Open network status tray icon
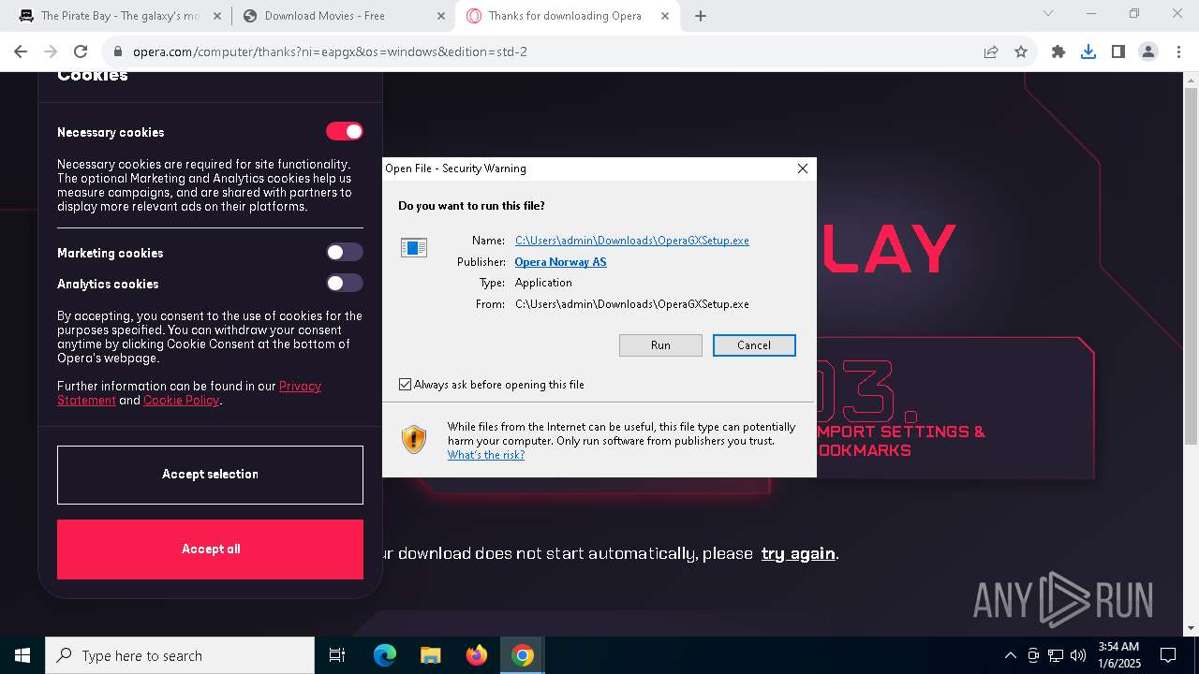The image size is (1199, 674). point(1056,655)
